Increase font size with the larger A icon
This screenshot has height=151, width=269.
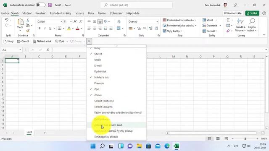(x=75, y=21)
